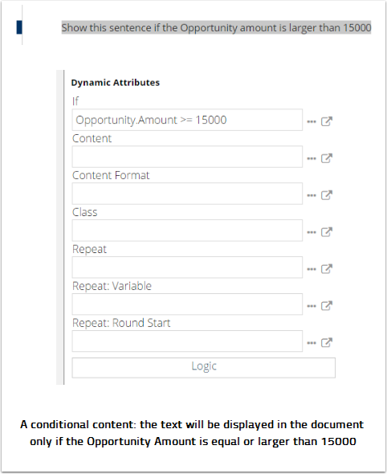Open external editor icon for Class field

(x=327, y=232)
